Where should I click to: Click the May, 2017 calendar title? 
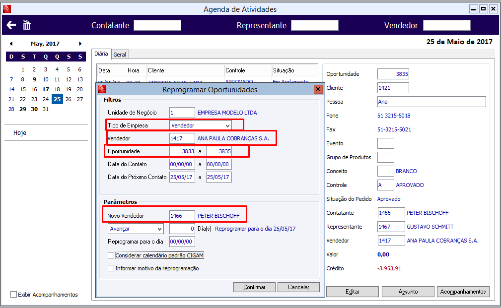45,44
